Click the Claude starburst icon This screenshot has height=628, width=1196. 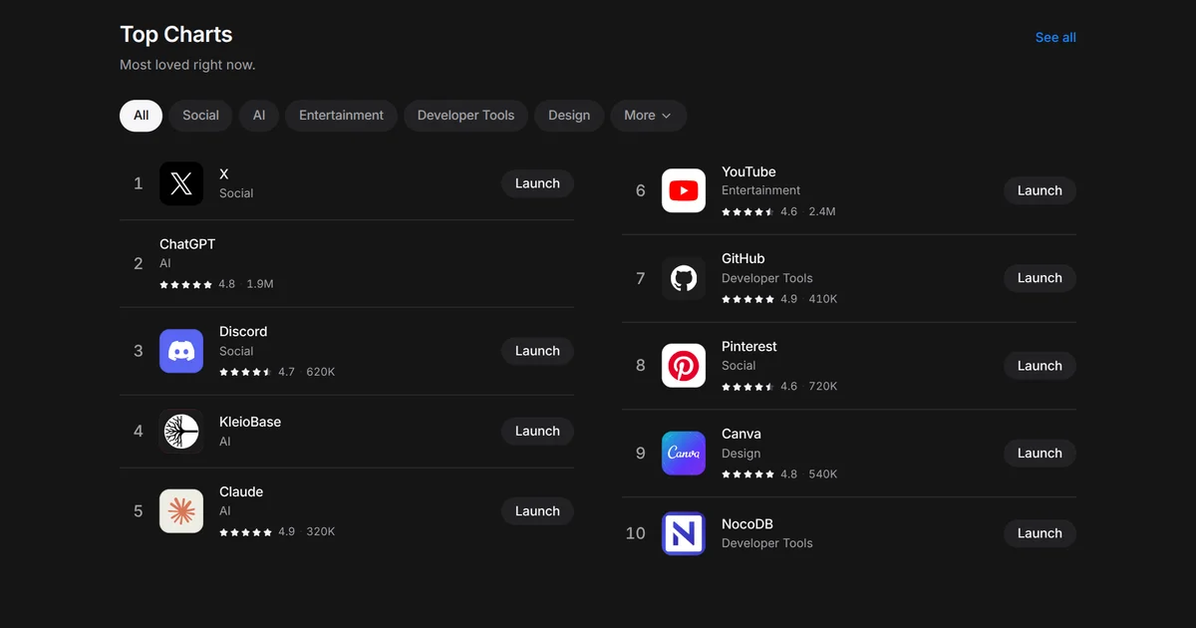click(x=181, y=511)
